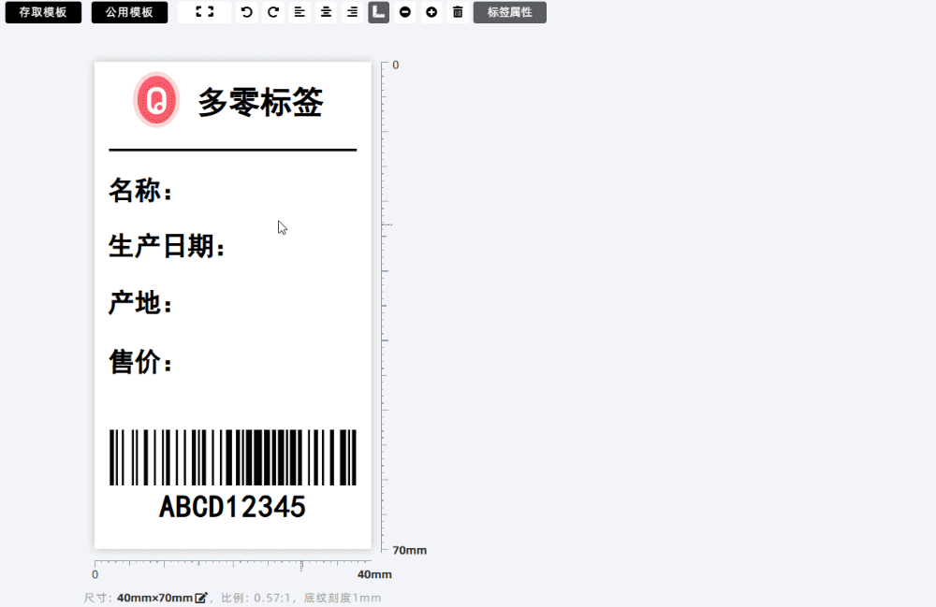Edit label size via pencil icon
The height and width of the screenshot is (607, 936).
pos(201,598)
